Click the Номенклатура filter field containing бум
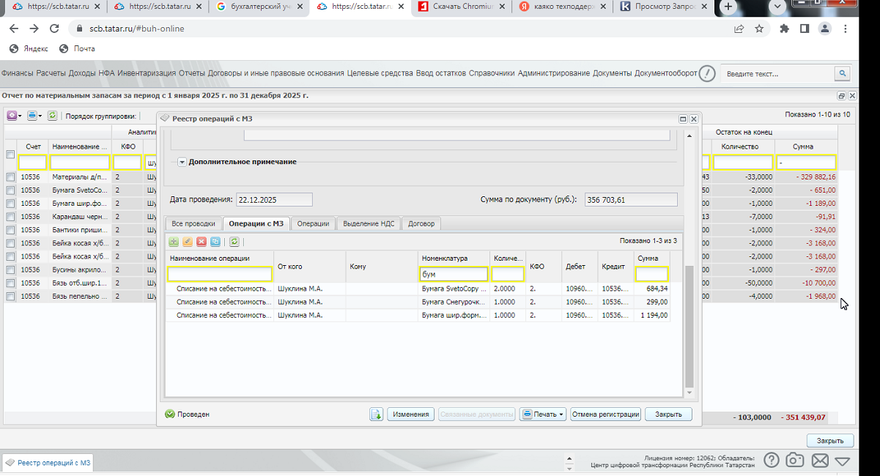 (454, 274)
